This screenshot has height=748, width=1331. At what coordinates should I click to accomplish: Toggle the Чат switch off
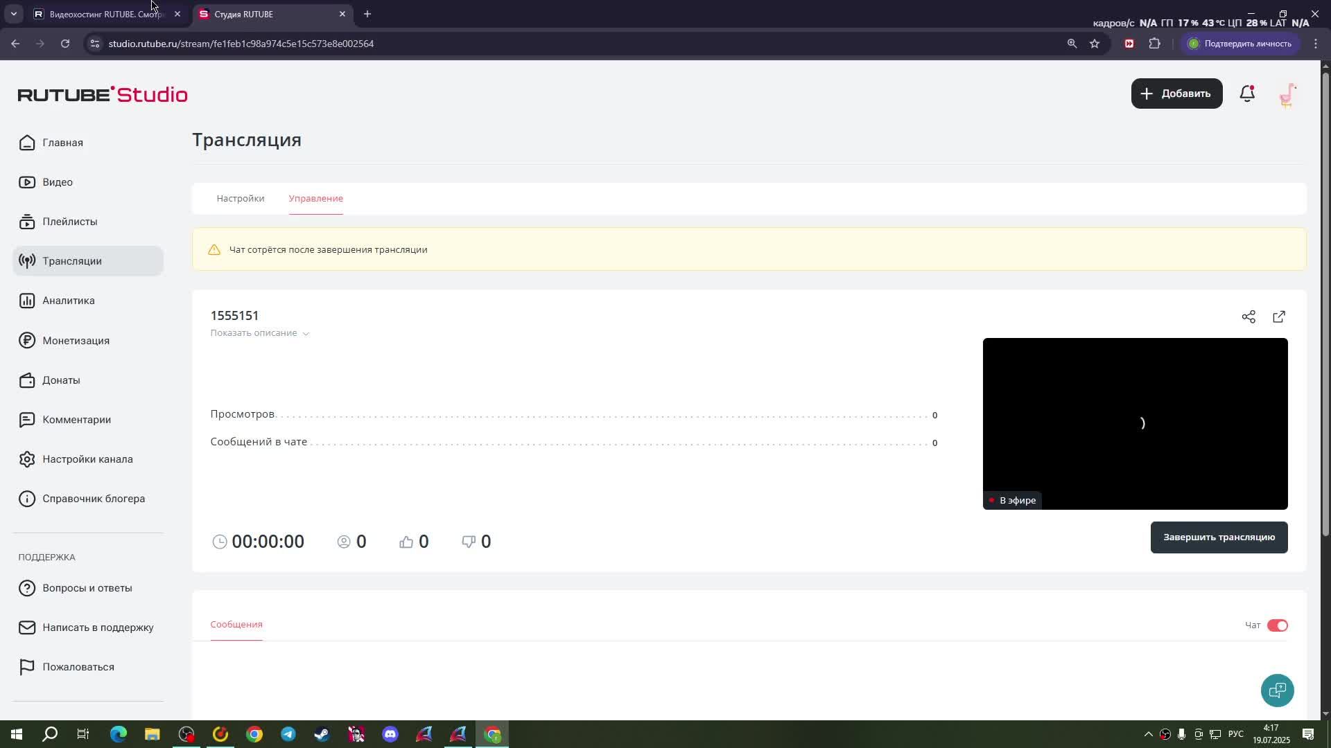[1277, 625]
